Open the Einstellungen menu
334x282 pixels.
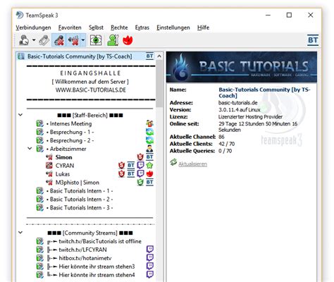click(173, 27)
